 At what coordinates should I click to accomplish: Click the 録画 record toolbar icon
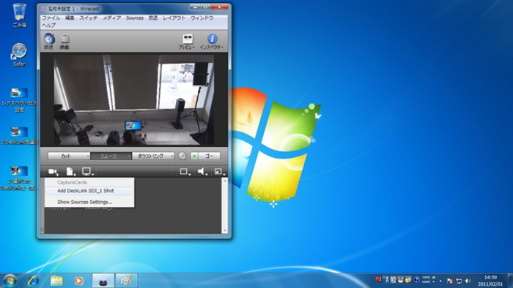(x=64, y=41)
